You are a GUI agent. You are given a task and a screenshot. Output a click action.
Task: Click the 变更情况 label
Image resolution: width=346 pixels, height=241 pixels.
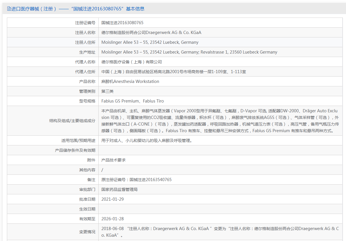coord(87,232)
